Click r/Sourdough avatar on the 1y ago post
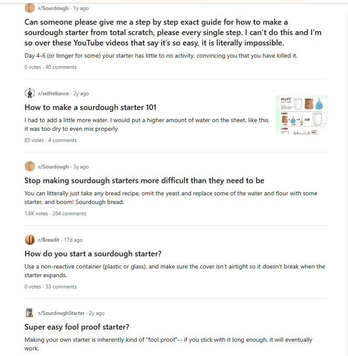Image resolution: width=348 pixels, height=356 pixels. click(x=30, y=8)
